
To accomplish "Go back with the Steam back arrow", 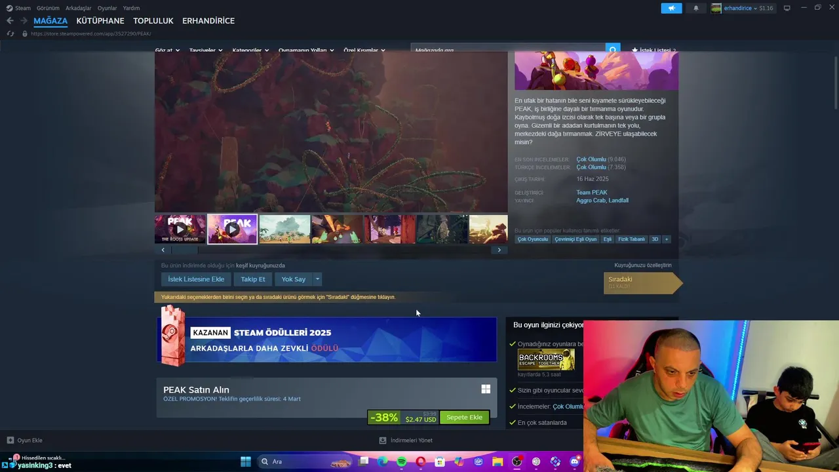I will point(10,21).
